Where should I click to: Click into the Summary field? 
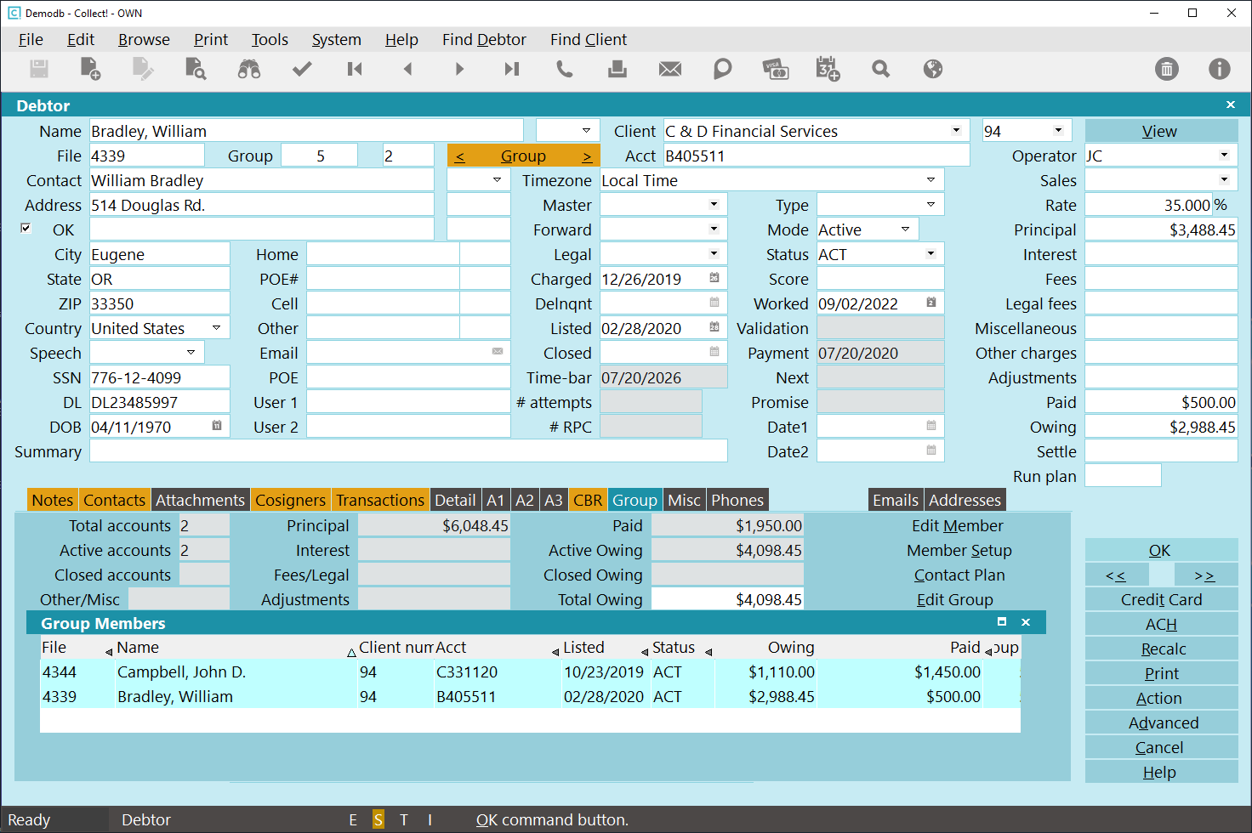point(408,451)
